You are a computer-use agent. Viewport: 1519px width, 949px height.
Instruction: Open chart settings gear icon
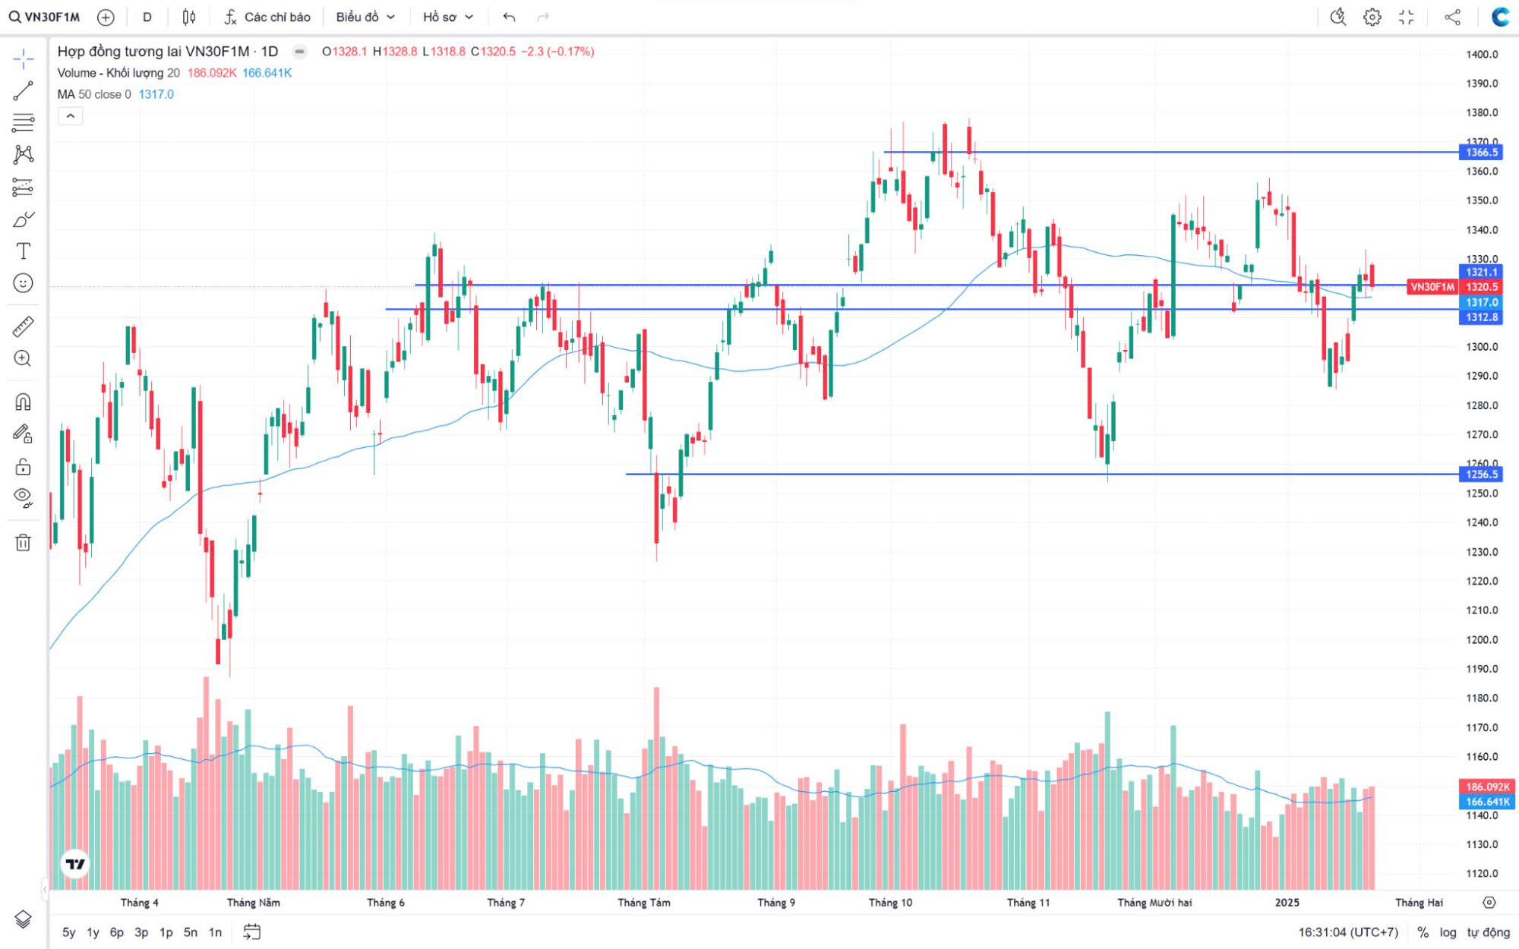click(x=1372, y=17)
